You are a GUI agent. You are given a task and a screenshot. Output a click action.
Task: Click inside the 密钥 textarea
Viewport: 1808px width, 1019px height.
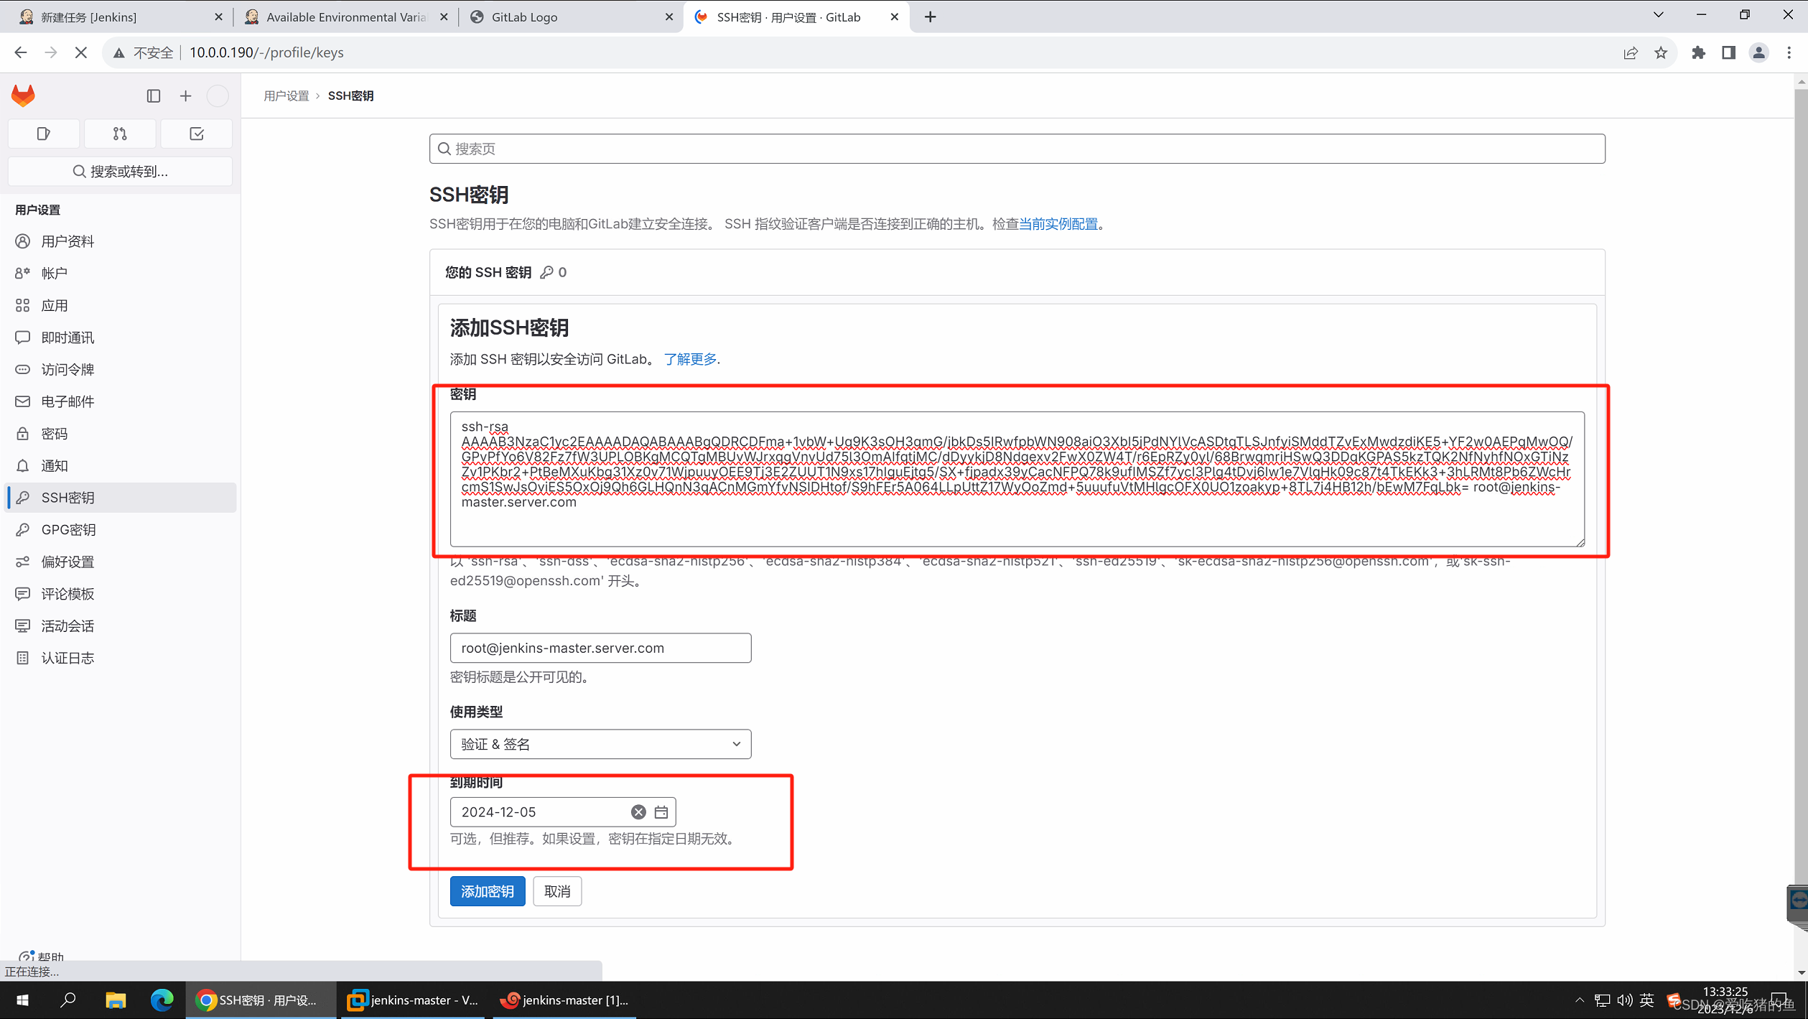click(1017, 479)
